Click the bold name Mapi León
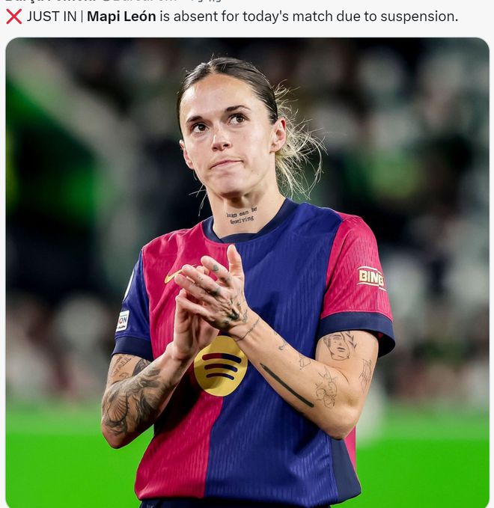 click(121, 16)
